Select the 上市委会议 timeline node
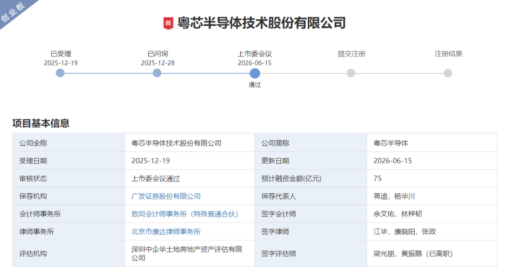Viewport: 509px width, 278px height. tap(255, 73)
